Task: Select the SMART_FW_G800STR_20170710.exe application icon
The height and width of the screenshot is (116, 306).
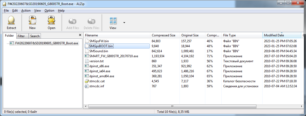Action: (x=87, y=56)
